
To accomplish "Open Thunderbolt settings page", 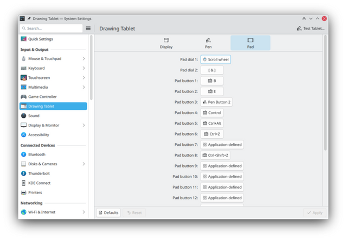I will coord(53,173).
